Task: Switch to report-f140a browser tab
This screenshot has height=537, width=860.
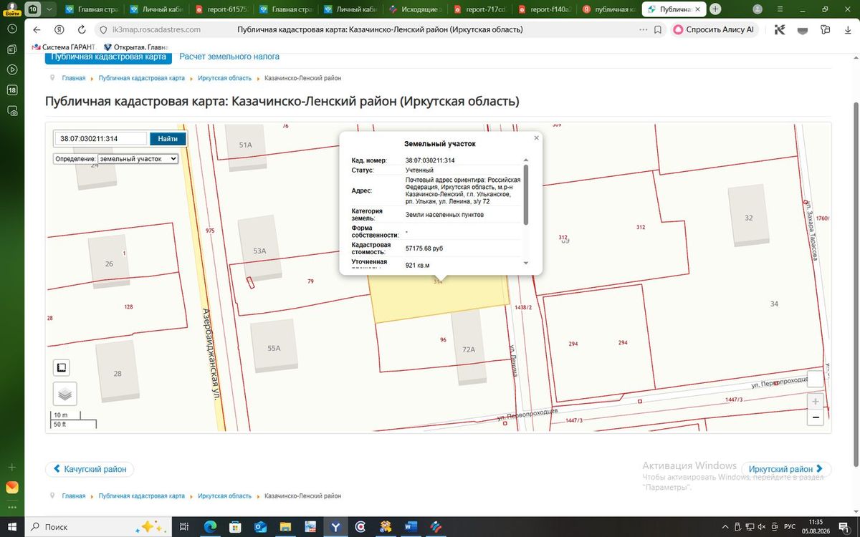Action: 546,9
